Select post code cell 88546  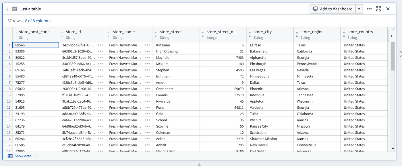pos(36,45)
